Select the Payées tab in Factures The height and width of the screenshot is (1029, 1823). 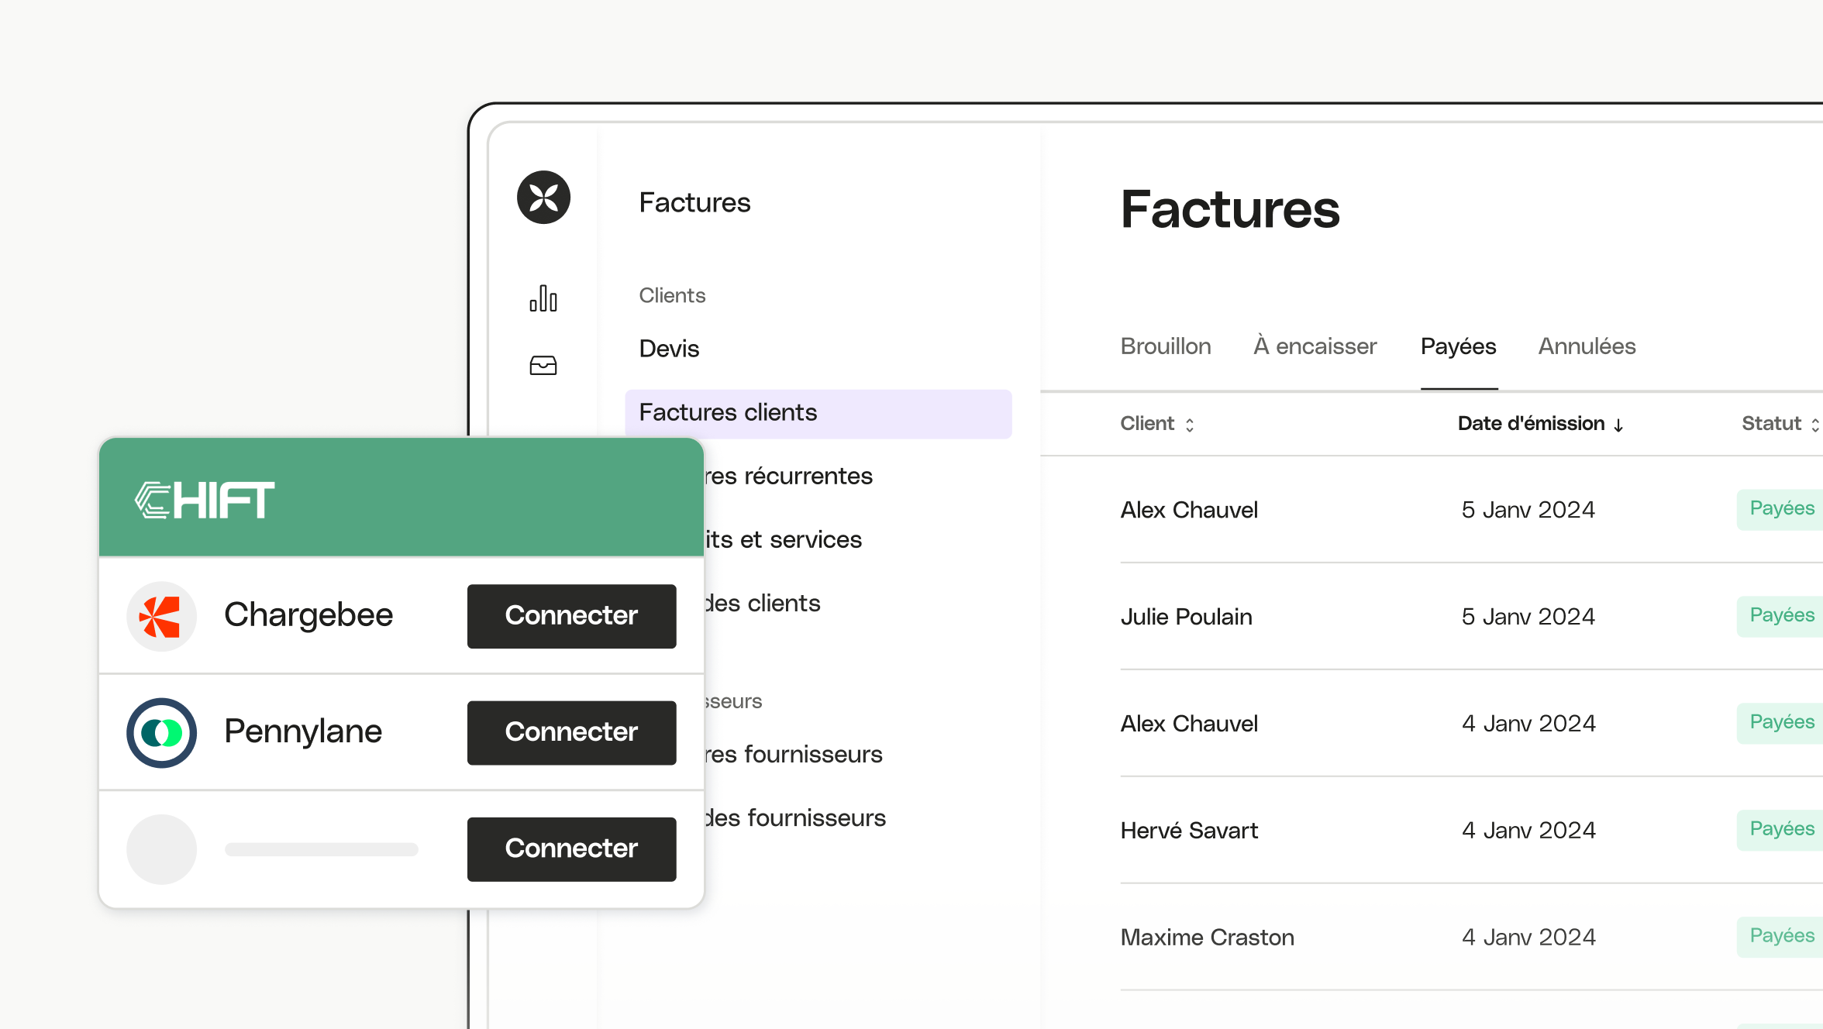point(1457,347)
